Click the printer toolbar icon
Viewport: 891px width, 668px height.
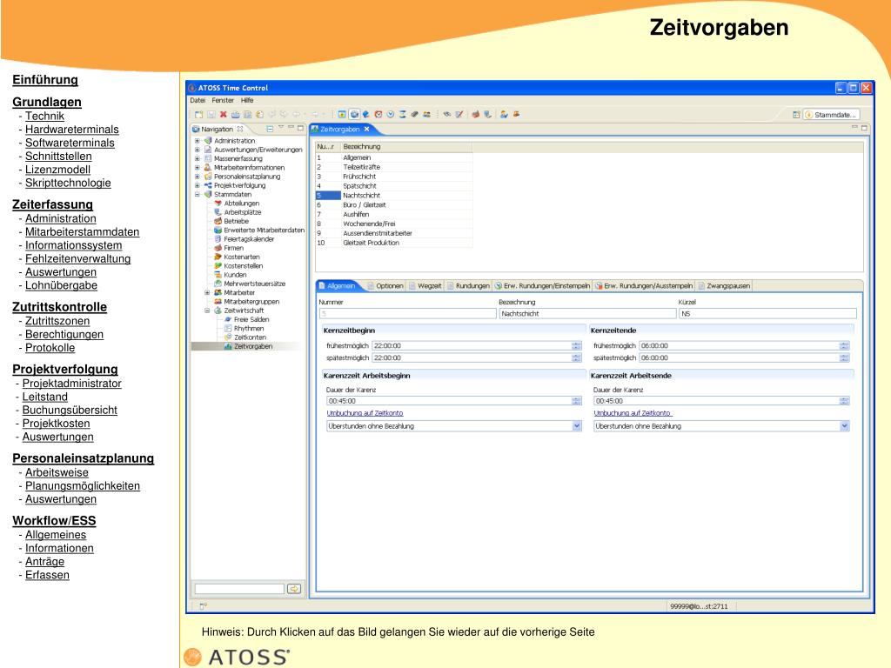[x=235, y=115]
